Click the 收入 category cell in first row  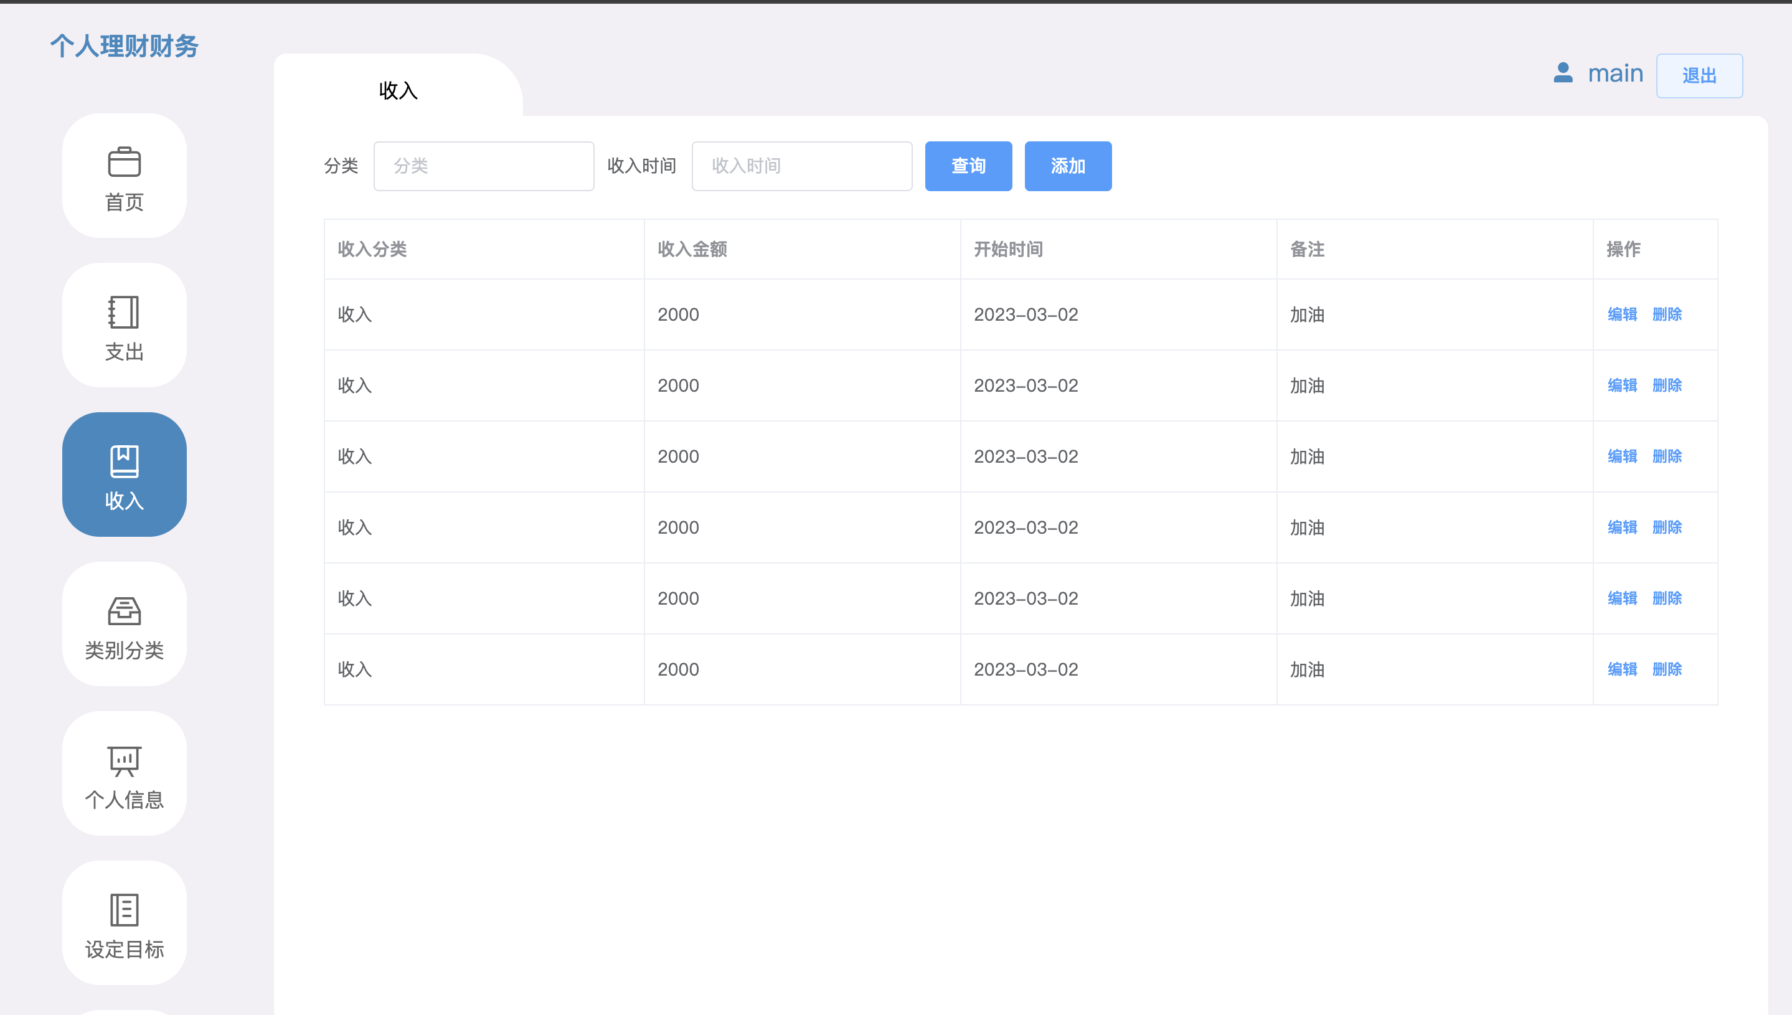355,314
